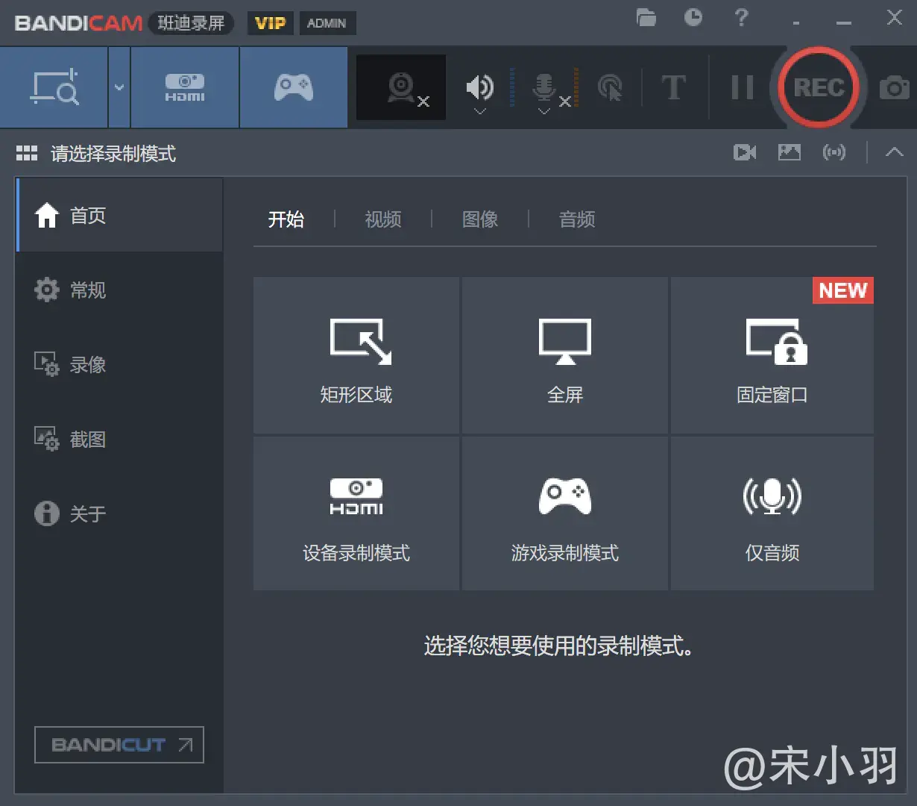The width and height of the screenshot is (917, 806).
Task: Open speaker sound settings dropdown arrow
Action: pyautogui.click(x=480, y=112)
